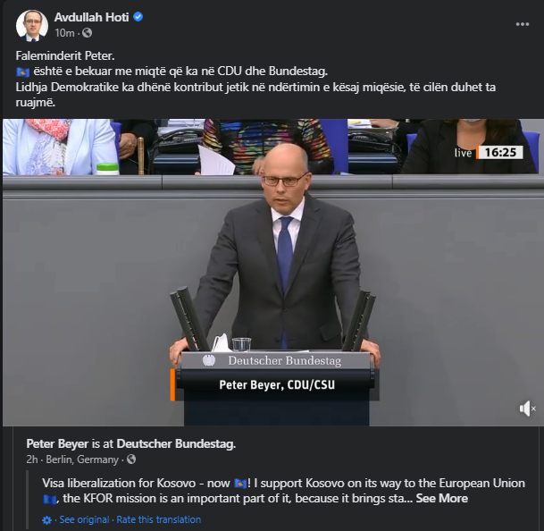544x531 pixels.
Task: Open Peter Beyer's profile in shared post
Action: coord(57,443)
